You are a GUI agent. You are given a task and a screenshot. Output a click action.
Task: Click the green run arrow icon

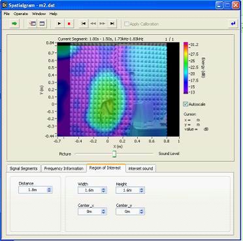click(14, 24)
